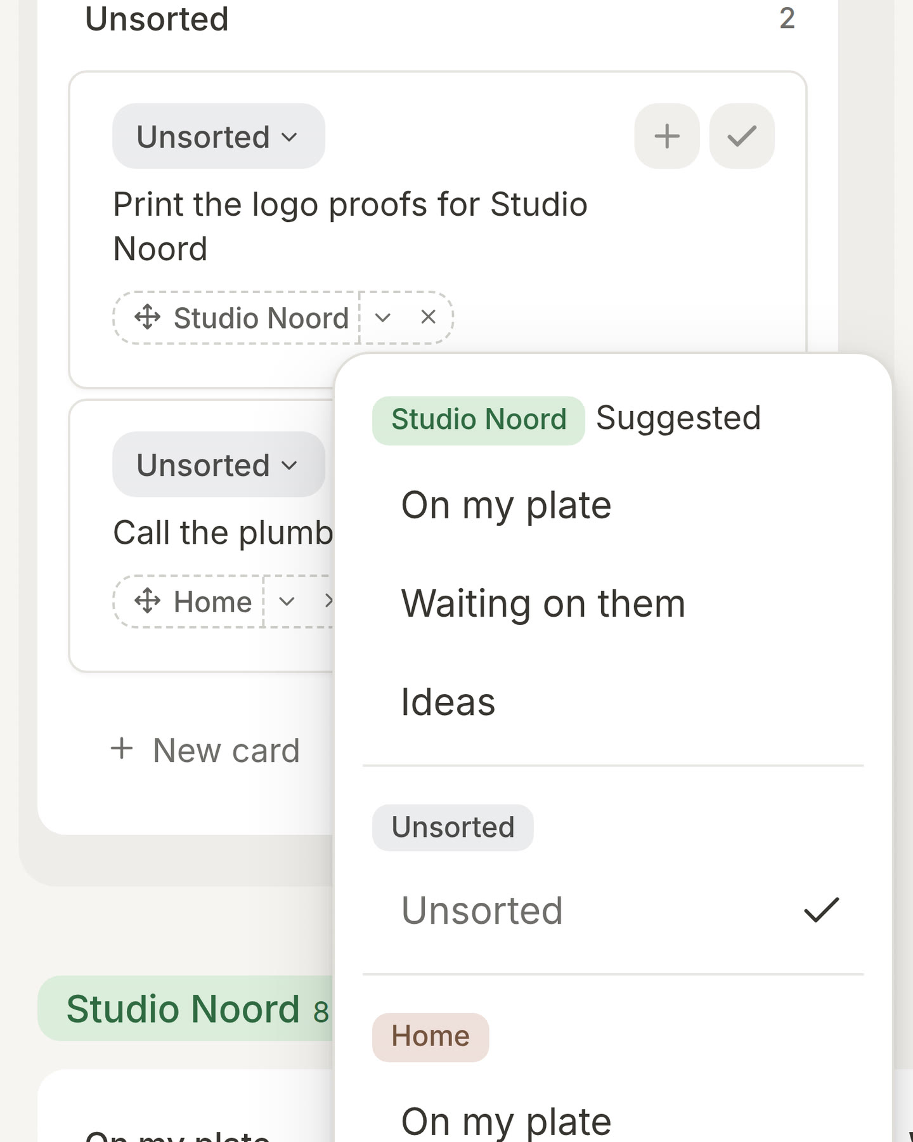Mark the Print logo proofs card as done
913x1142 pixels.
742,136
